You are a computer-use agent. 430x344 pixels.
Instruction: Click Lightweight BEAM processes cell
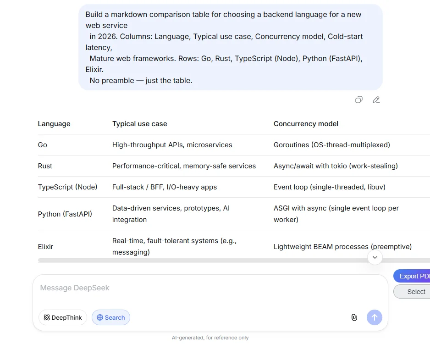(343, 247)
